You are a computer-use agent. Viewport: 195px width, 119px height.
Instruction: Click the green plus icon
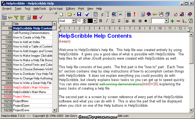tap(172, 21)
